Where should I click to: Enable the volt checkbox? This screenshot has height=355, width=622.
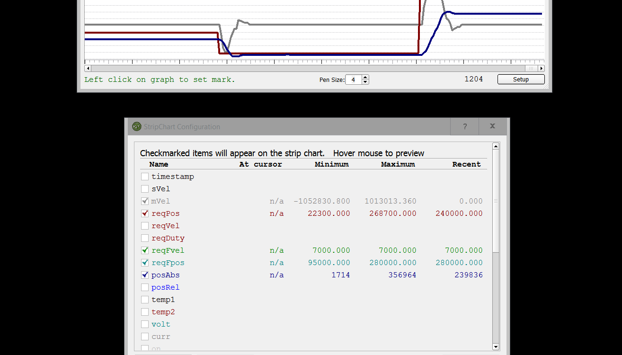[145, 324]
